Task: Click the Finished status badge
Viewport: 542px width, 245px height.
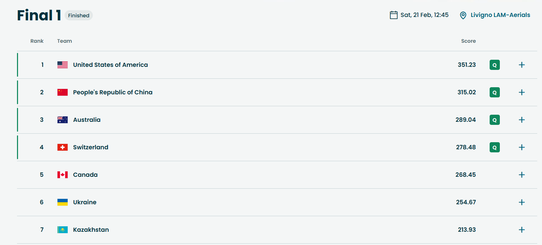Action: pos(79,15)
